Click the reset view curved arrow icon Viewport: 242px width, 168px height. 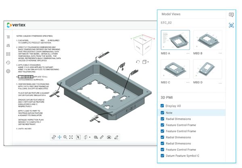(x=138, y=62)
